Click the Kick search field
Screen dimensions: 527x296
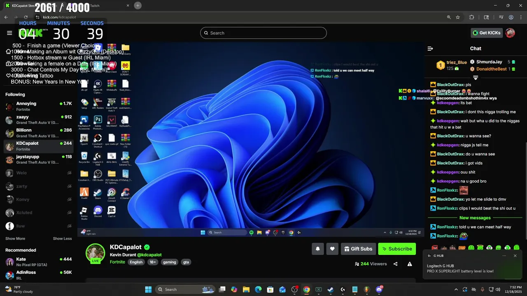tap(263, 33)
